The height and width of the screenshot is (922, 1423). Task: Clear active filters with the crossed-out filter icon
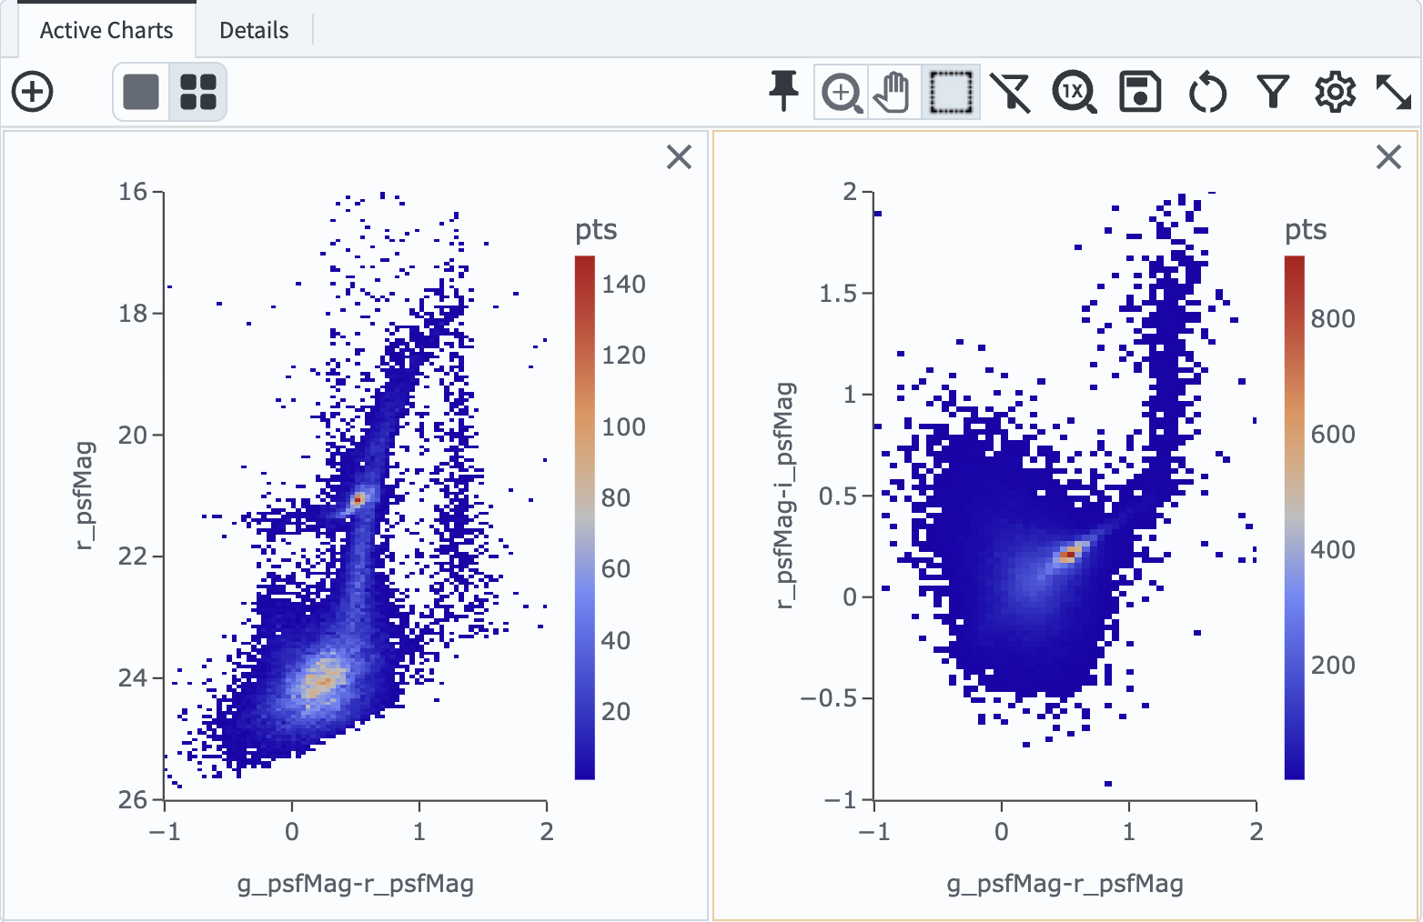click(x=1011, y=91)
